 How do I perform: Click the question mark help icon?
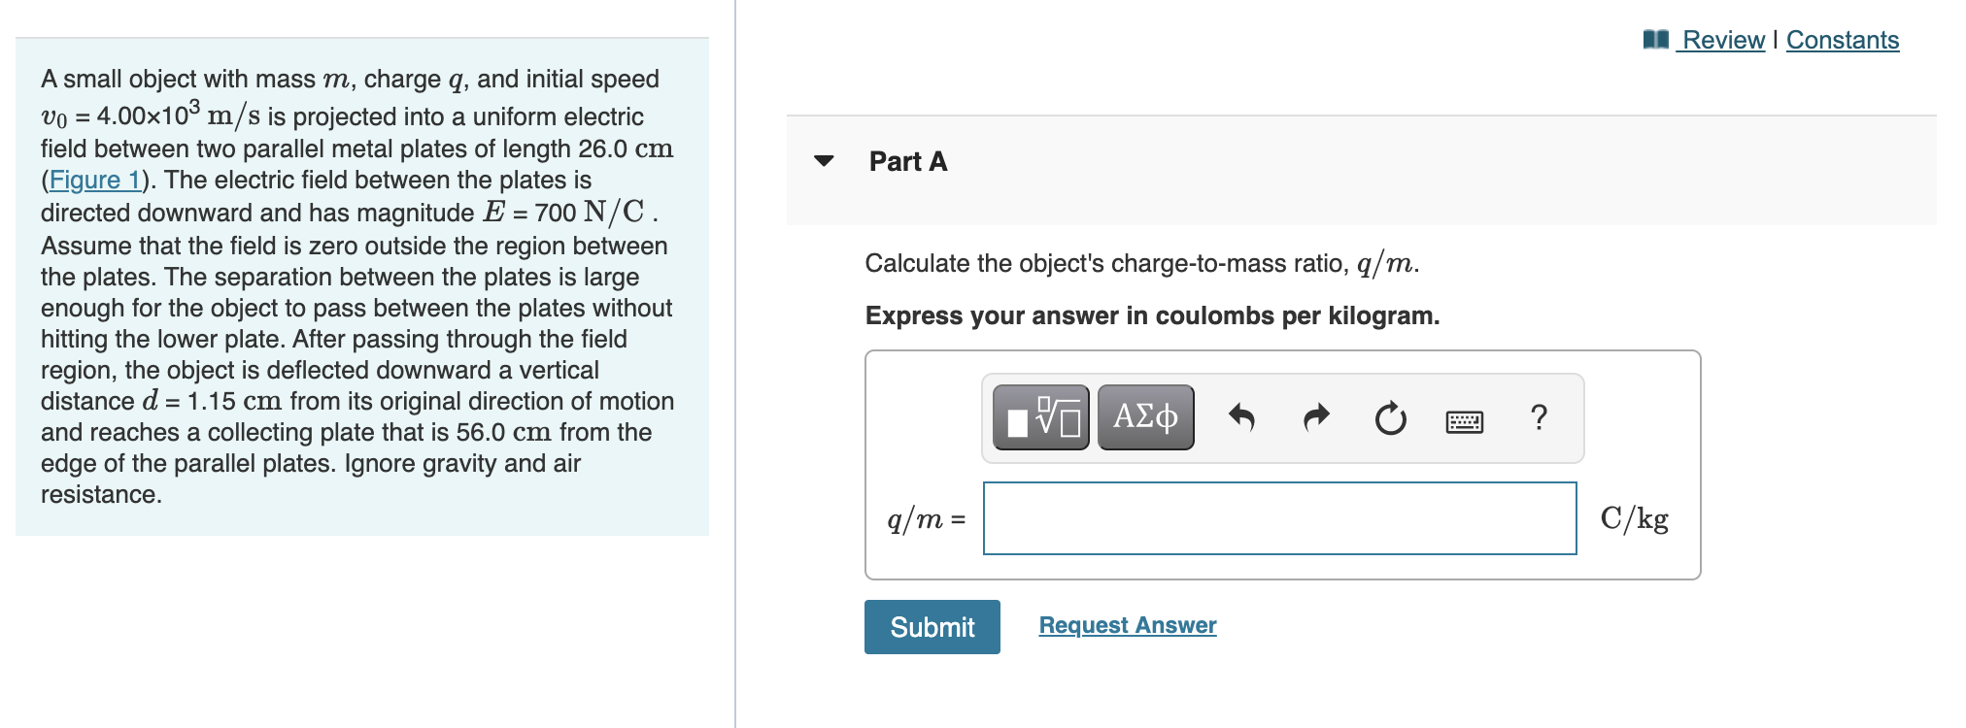point(1539,417)
